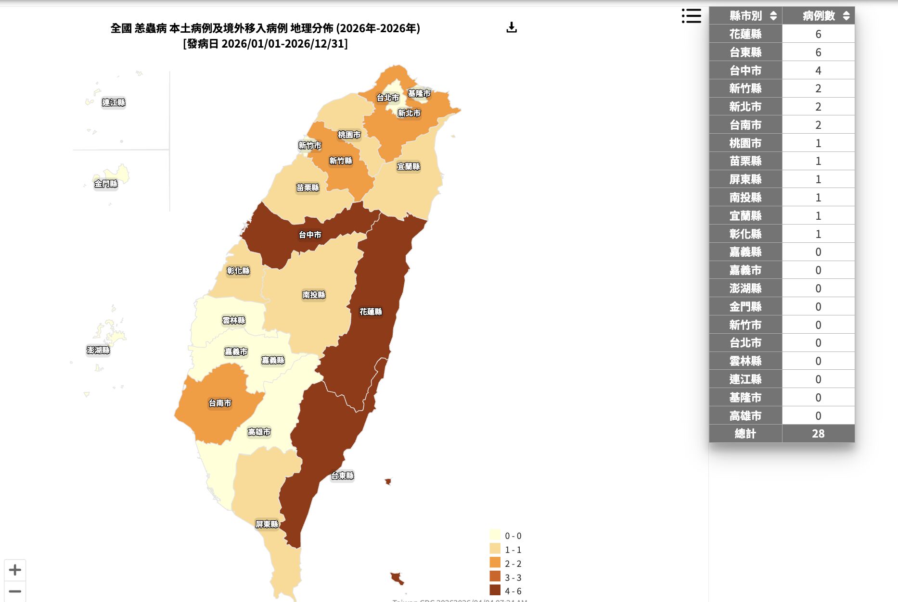Select the 金門縣 inset map label
898x602 pixels.
coord(106,184)
